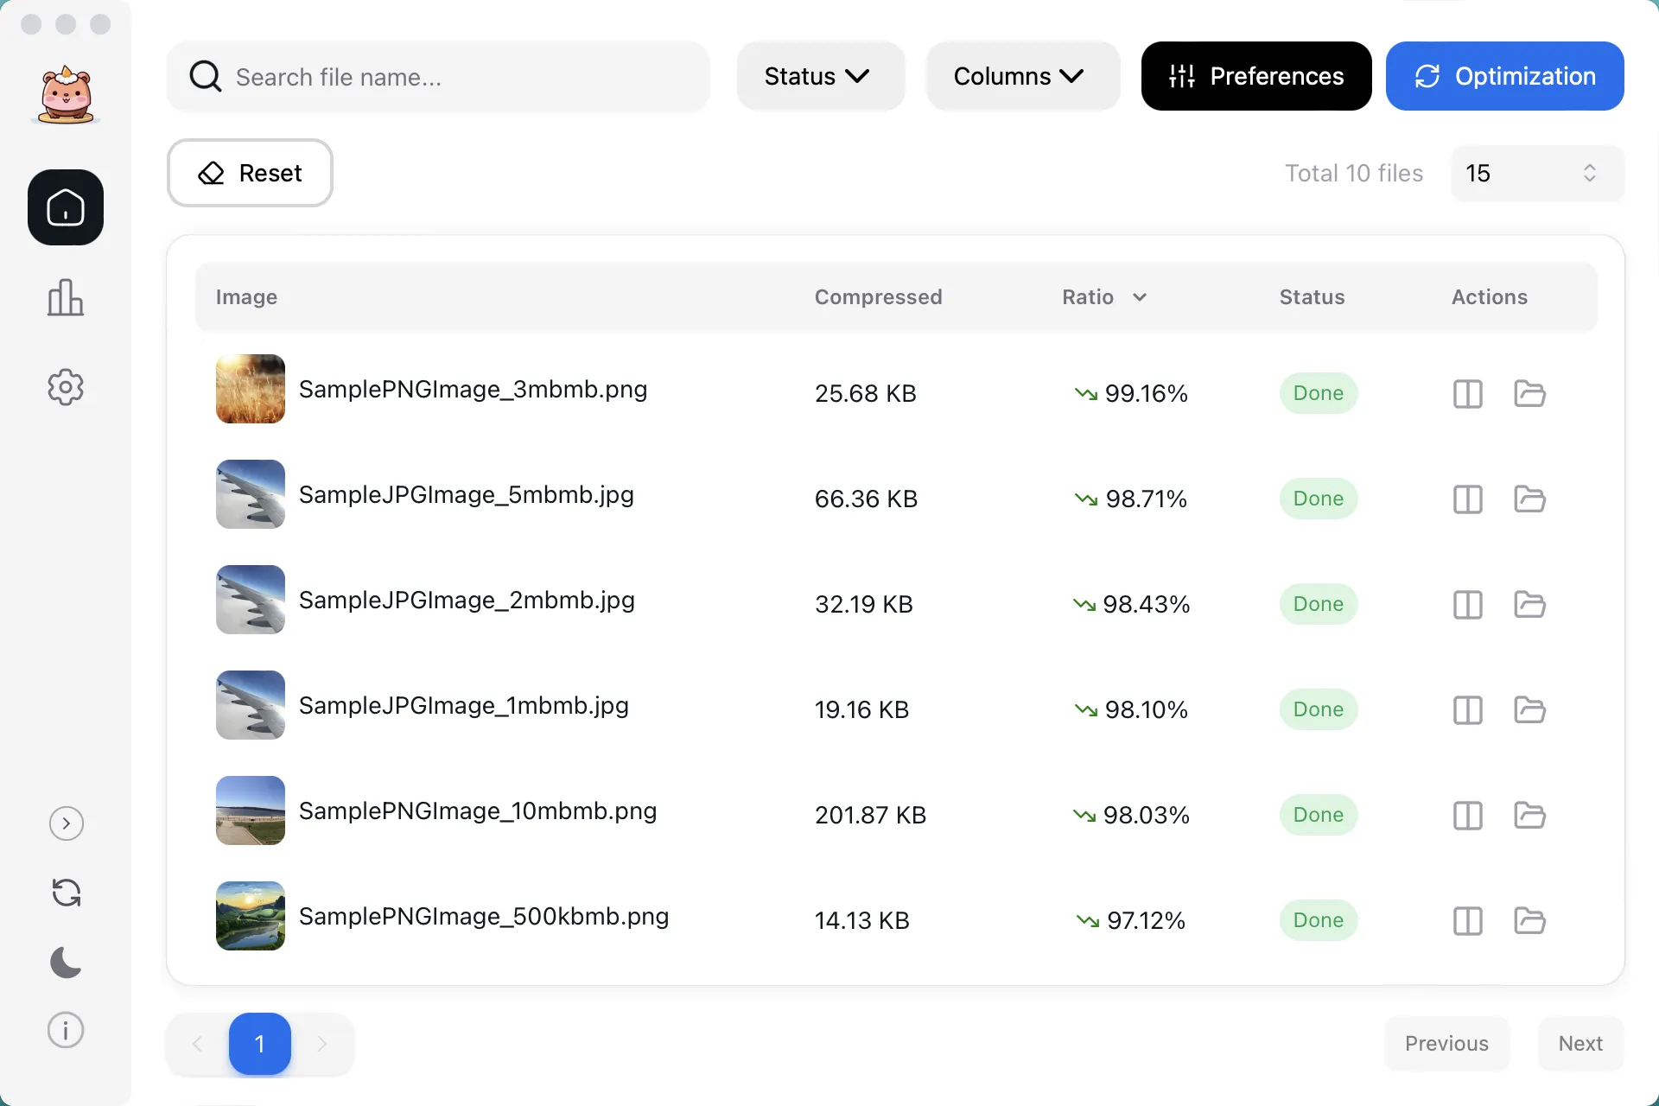The width and height of the screenshot is (1659, 1106).
Task: Open the home view in the sidebar
Action: [x=65, y=207]
